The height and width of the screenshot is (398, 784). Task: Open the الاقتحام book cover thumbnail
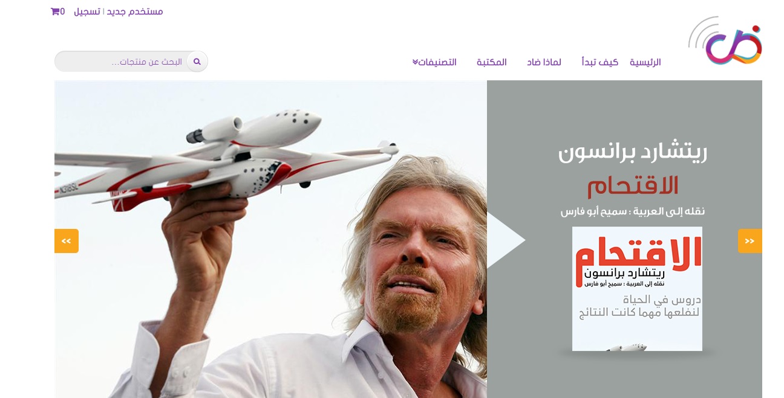point(637,289)
